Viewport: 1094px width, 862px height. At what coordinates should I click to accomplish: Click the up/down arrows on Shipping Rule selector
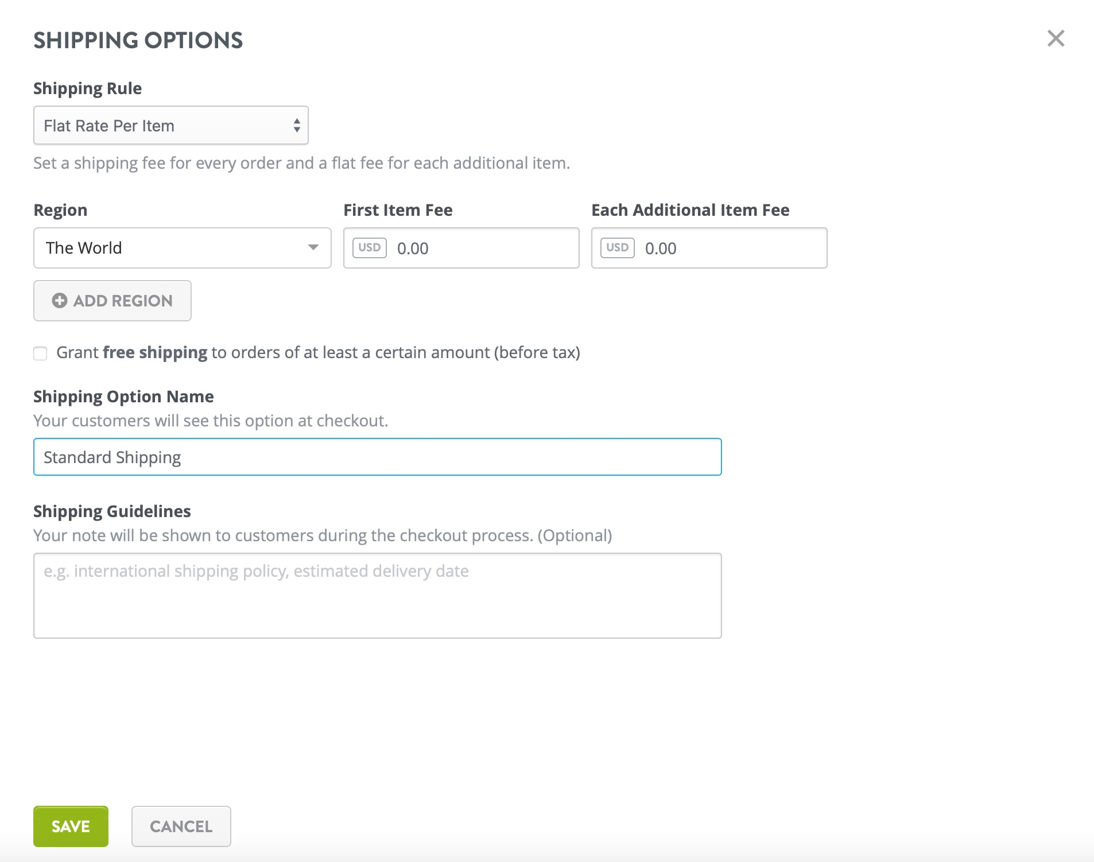point(297,125)
